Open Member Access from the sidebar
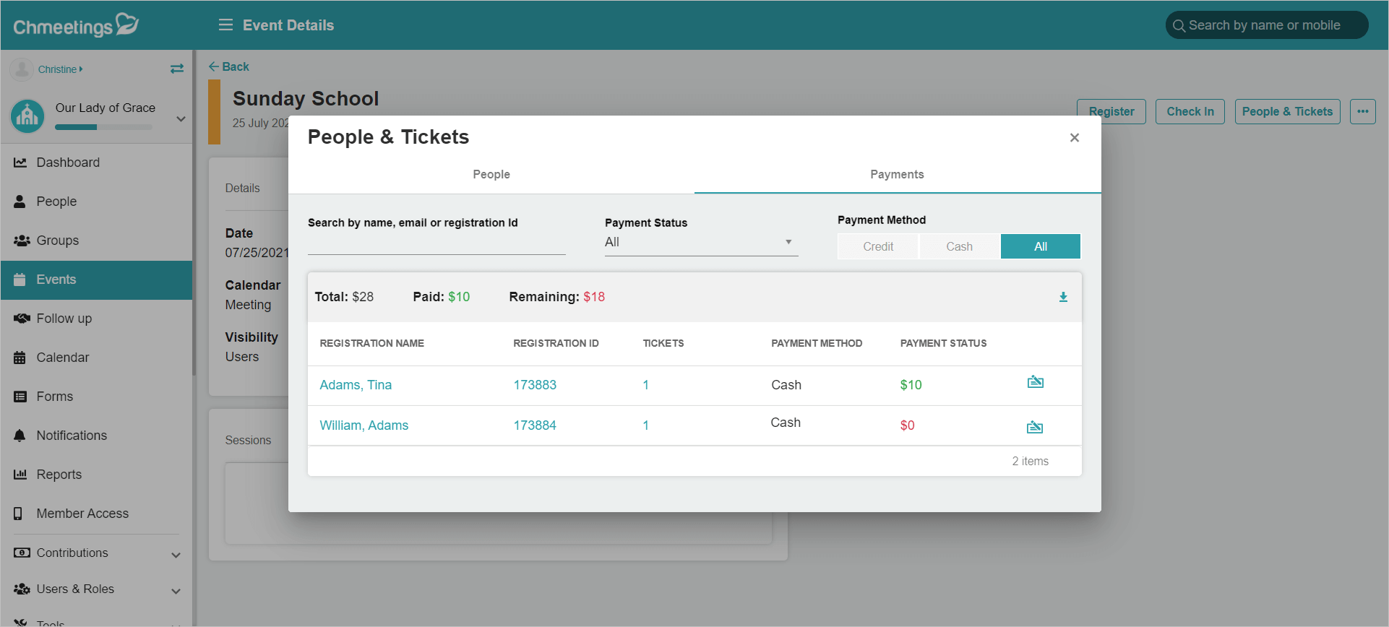1389x627 pixels. [96, 514]
